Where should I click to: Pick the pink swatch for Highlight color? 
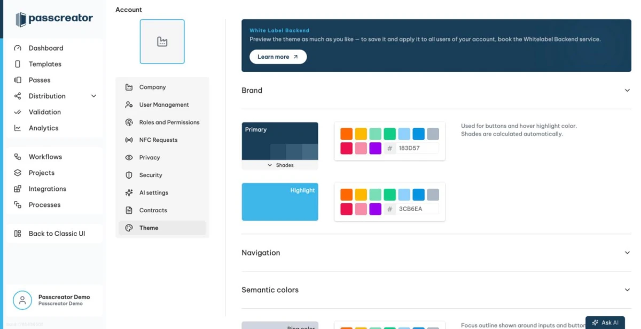(361, 209)
